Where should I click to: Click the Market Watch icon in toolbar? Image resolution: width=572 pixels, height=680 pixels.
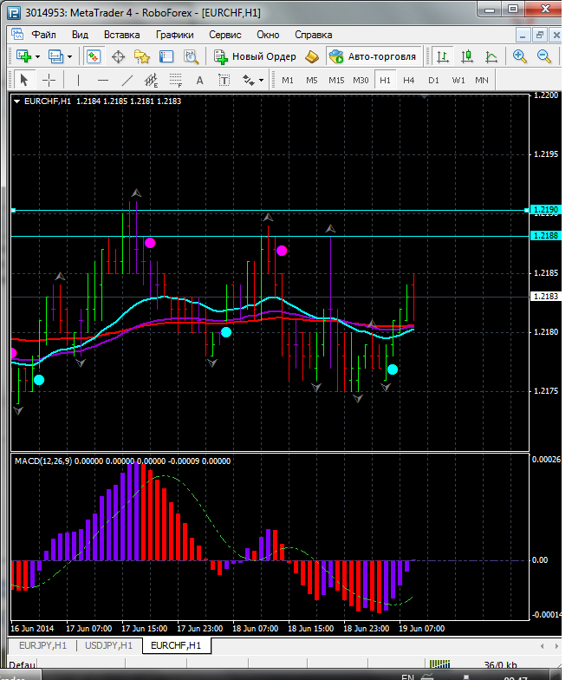click(94, 56)
